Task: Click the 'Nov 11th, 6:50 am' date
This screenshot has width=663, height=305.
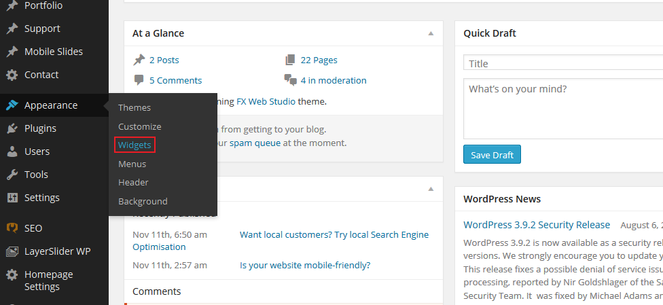Action: coord(170,235)
